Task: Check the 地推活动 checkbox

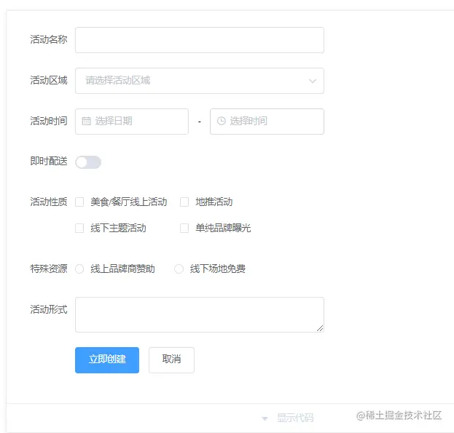Action: click(184, 202)
